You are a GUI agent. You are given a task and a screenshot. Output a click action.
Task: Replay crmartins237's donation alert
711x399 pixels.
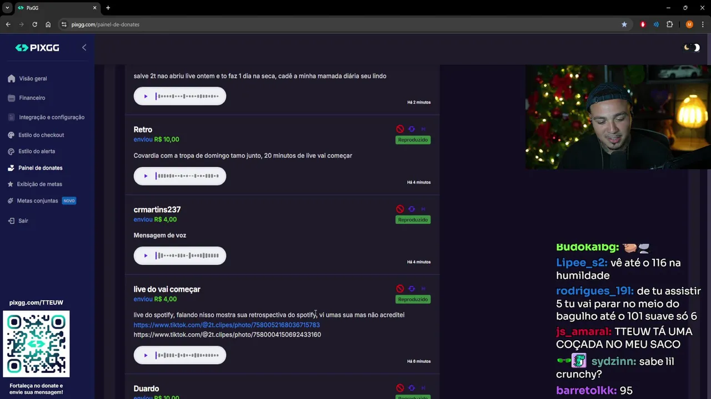[x=412, y=209]
